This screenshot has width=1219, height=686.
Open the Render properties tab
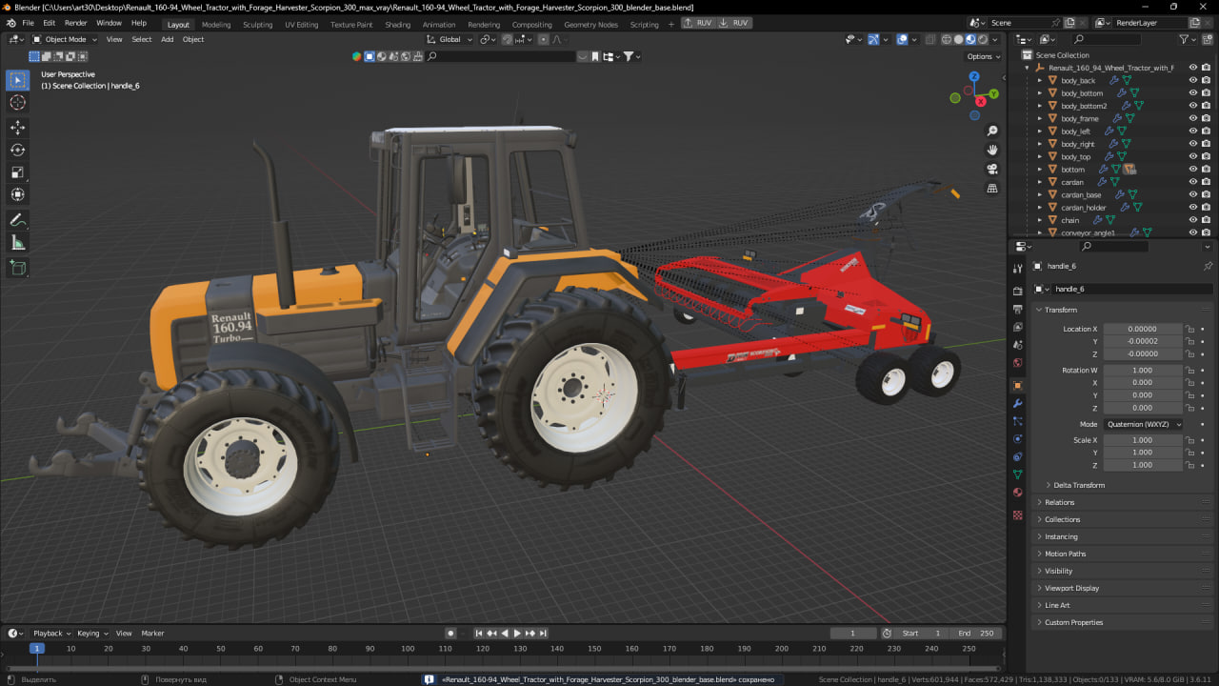coord(1018,291)
